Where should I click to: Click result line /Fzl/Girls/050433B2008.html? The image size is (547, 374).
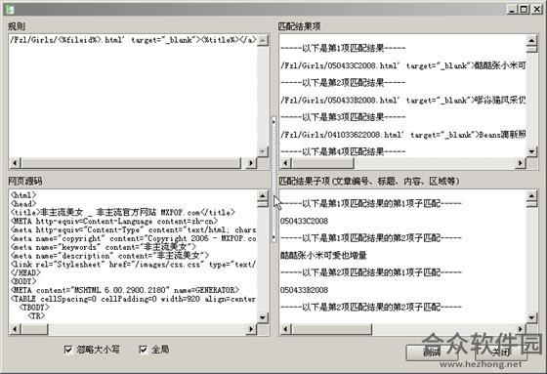pyautogui.click(x=403, y=101)
